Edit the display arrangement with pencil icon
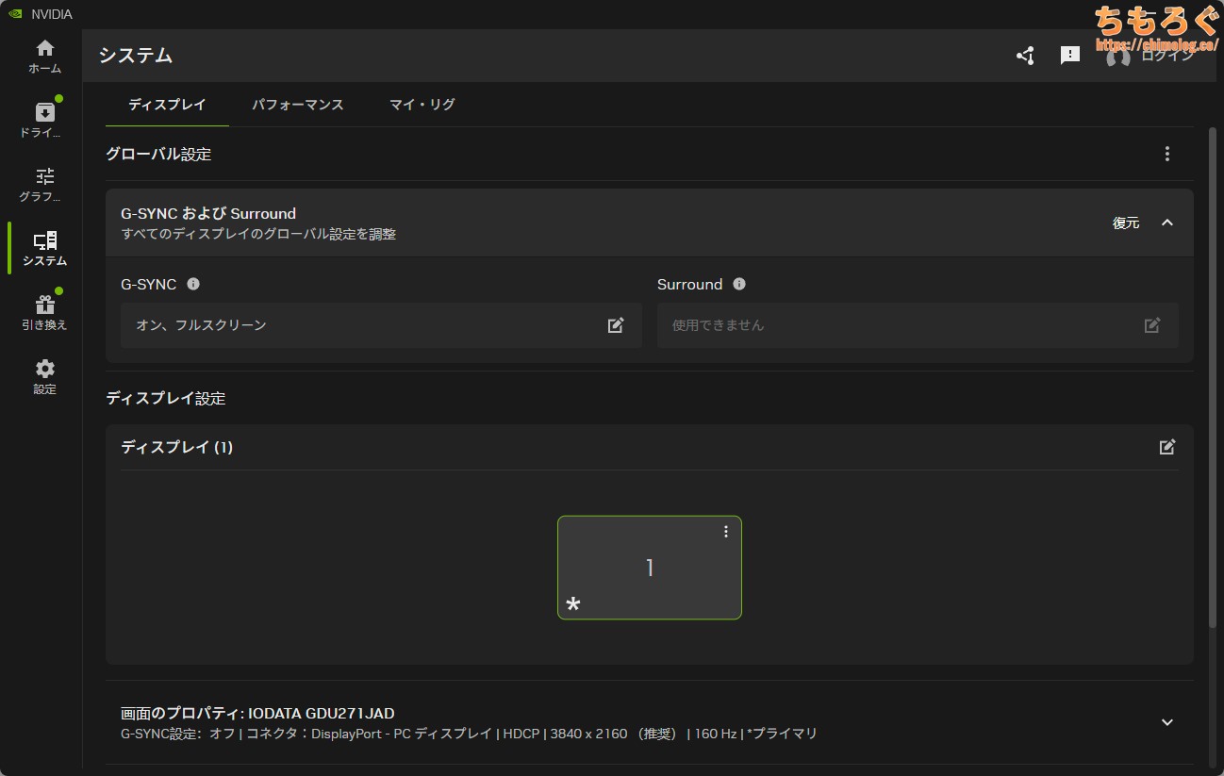 coord(1167,447)
